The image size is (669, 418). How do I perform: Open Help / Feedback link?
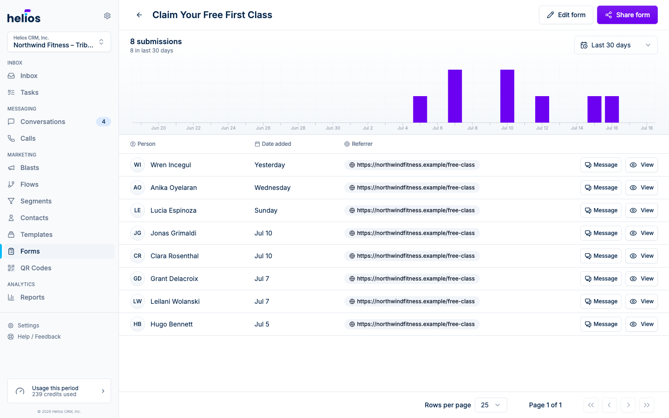click(x=39, y=337)
